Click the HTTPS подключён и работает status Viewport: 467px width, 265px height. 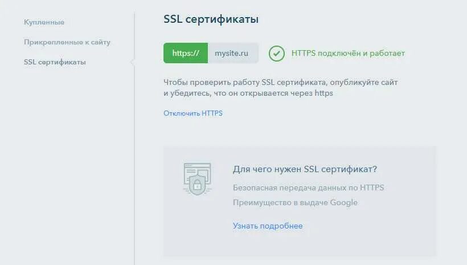click(348, 53)
